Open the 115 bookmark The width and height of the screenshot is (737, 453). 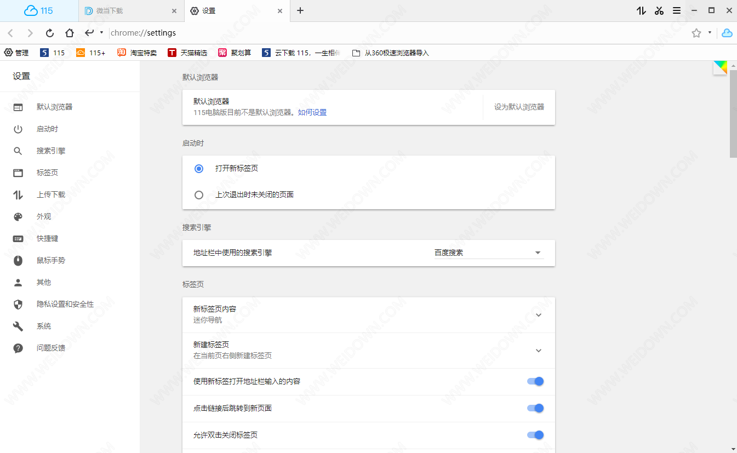pos(53,53)
